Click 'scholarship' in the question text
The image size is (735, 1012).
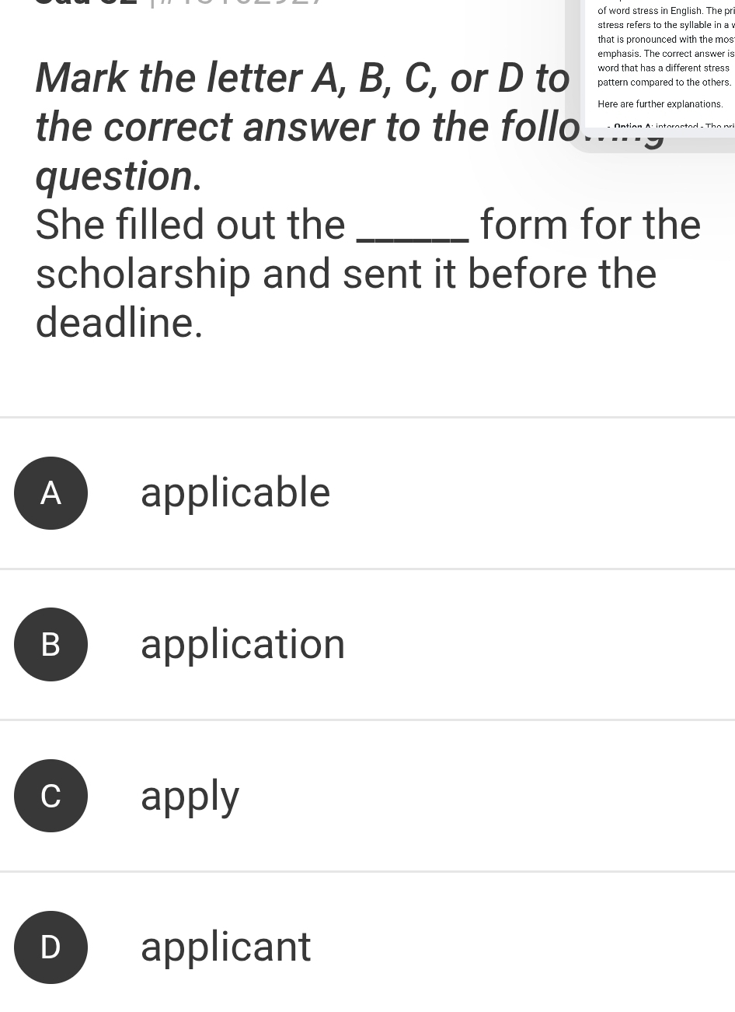143,274
